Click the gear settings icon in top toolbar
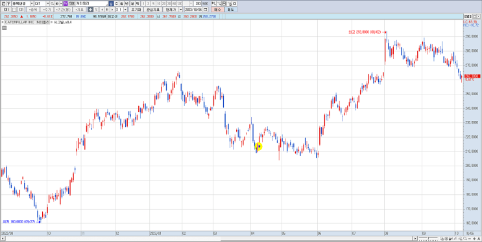This screenshot has height=242, width=482. coord(235,3)
